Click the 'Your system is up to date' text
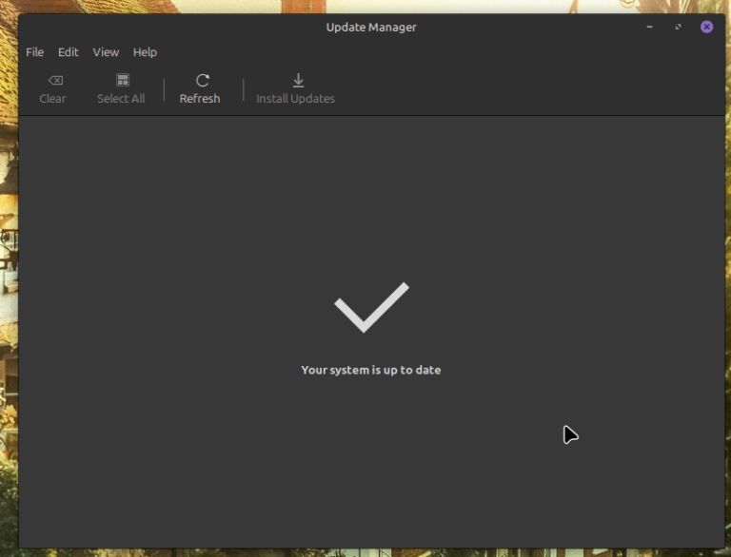This screenshot has height=557, width=731. 371,370
